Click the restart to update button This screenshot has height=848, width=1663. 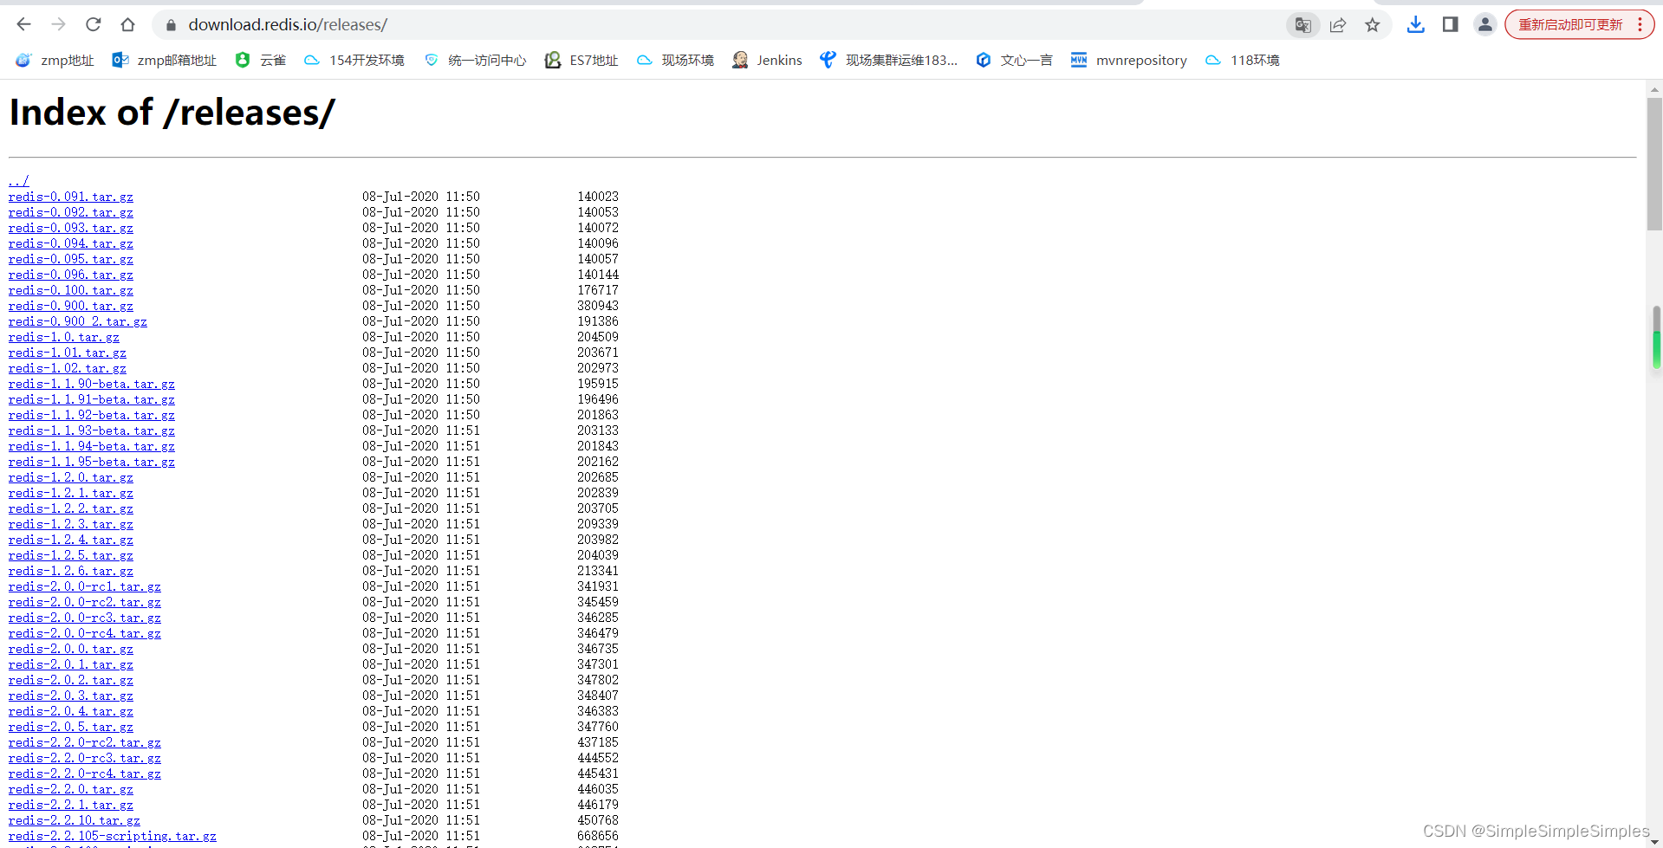pyautogui.click(x=1579, y=24)
